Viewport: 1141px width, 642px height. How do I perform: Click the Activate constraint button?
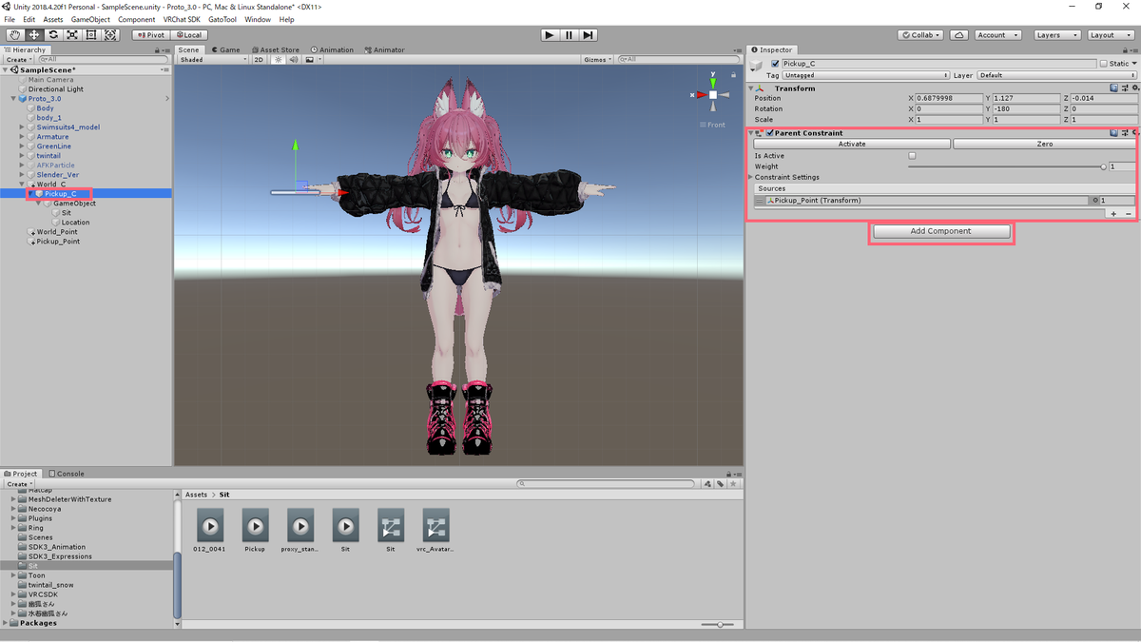point(852,144)
